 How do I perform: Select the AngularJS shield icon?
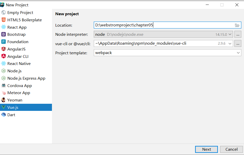tap(4, 49)
